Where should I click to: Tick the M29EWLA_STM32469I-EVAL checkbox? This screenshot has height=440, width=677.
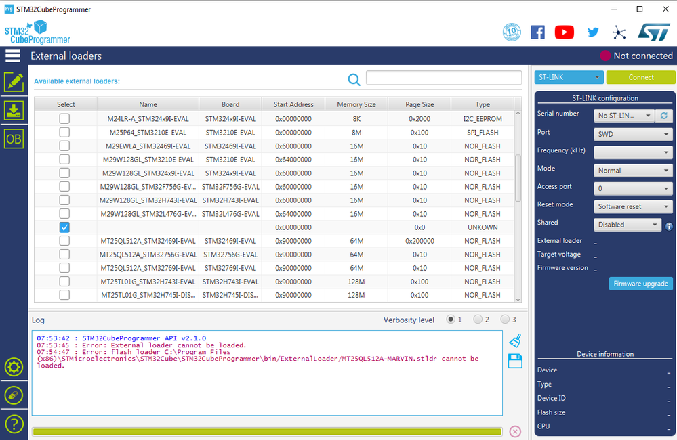64,146
